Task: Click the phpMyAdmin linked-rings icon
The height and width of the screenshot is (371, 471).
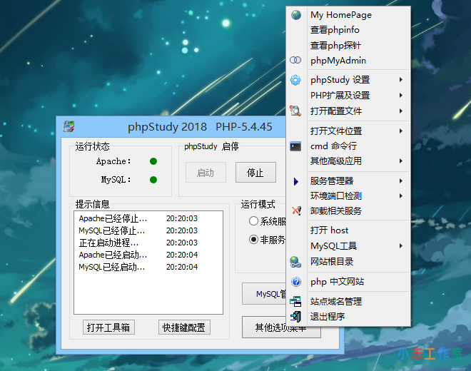Action: (x=296, y=61)
